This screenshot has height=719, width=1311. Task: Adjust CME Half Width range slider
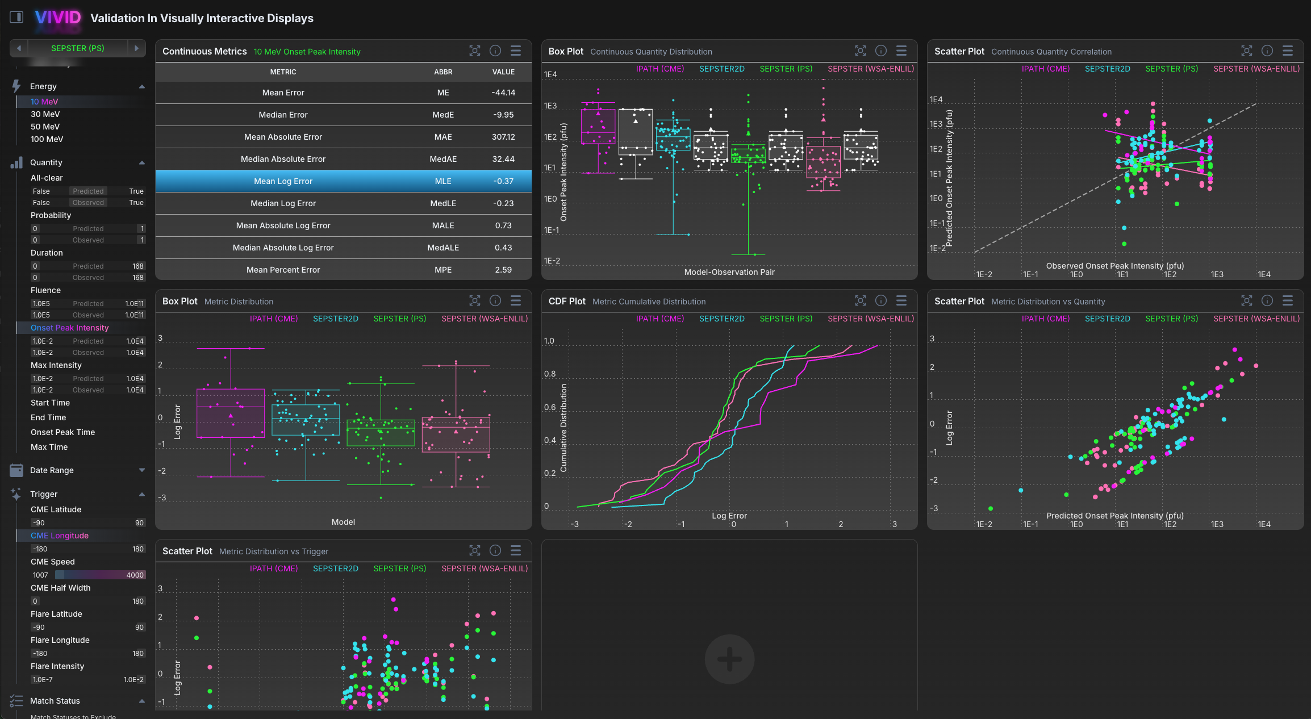[88, 601]
